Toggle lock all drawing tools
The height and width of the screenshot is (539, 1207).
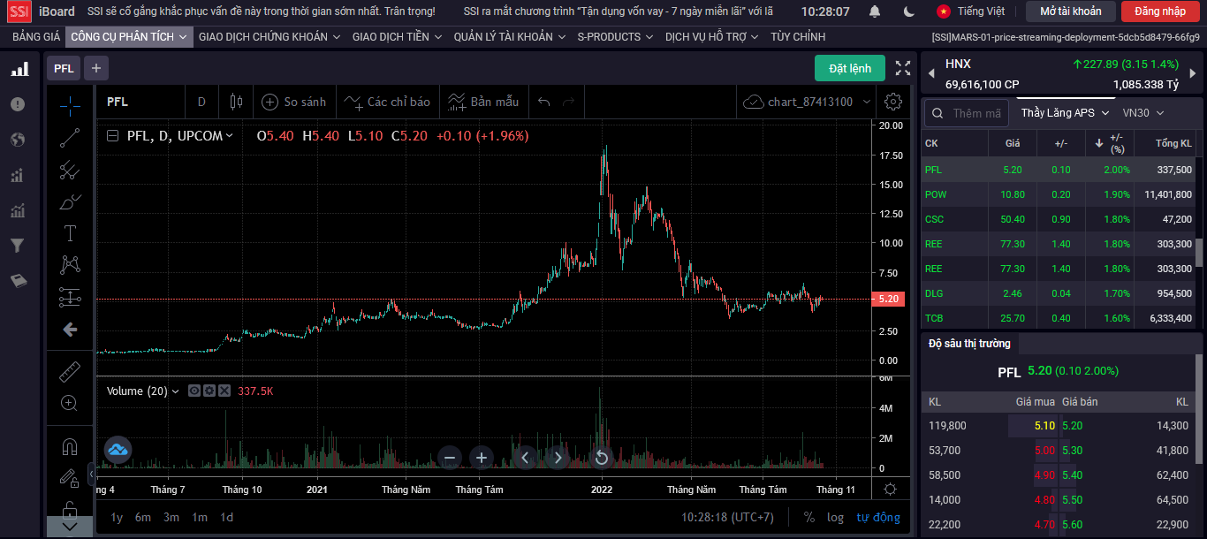(x=70, y=509)
